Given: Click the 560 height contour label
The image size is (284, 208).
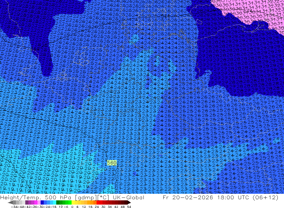Looking at the screenshot, I should pos(112,163).
